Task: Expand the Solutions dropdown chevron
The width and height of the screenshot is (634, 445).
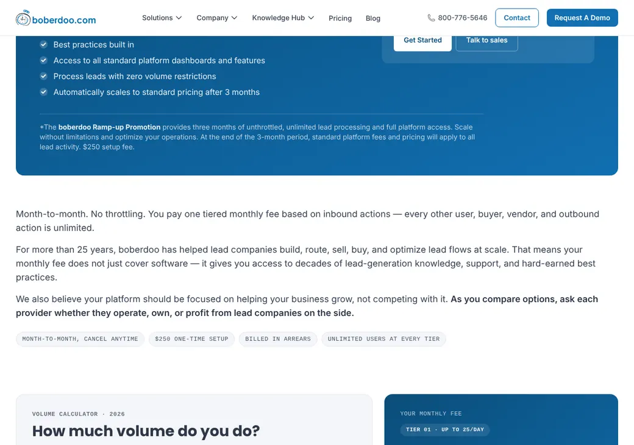Action: (179, 18)
